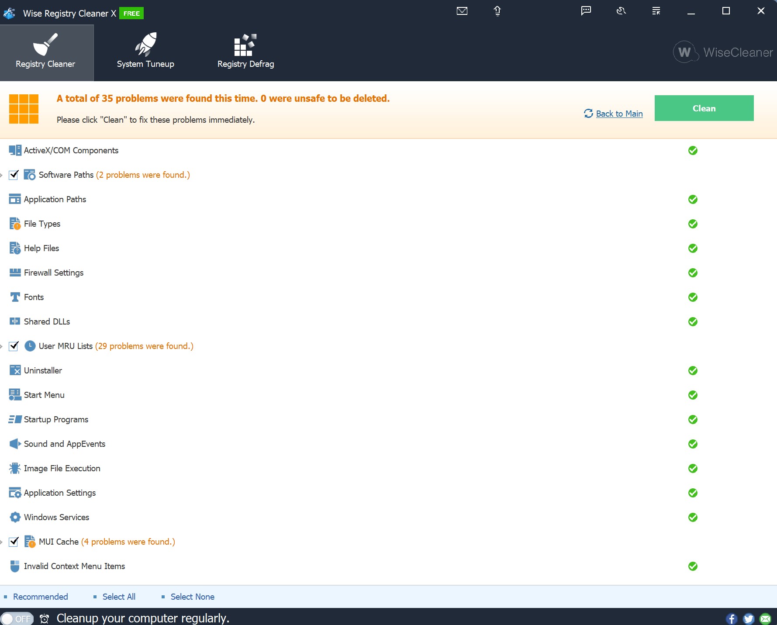The height and width of the screenshot is (625, 777).
Task: Click the upgrade arrow icon in title bar
Action: [497, 11]
